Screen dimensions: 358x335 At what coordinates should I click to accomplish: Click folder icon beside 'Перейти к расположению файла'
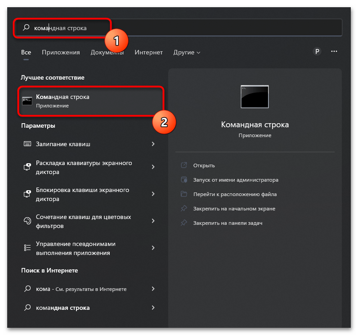tap(184, 194)
